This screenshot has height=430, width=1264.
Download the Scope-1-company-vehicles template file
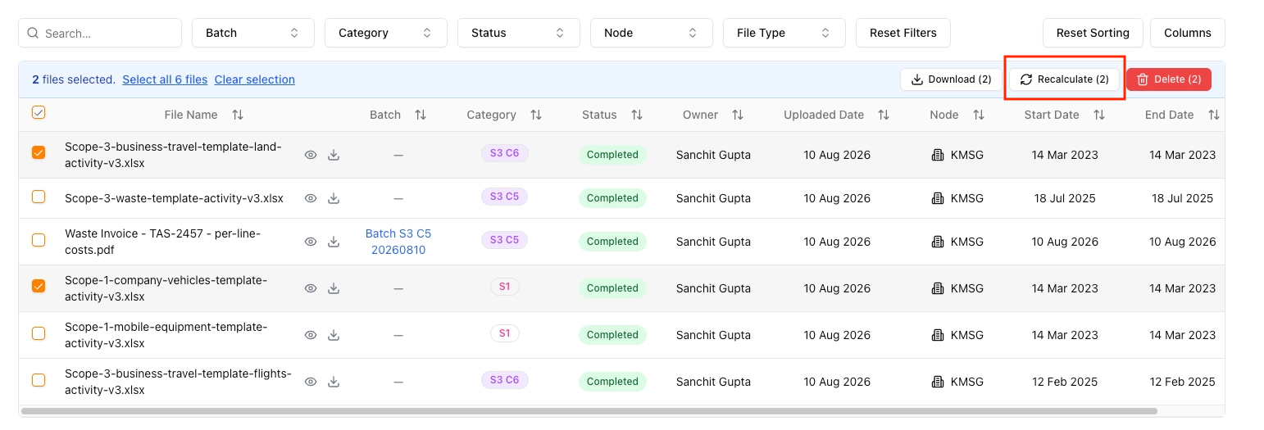click(334, 288)
